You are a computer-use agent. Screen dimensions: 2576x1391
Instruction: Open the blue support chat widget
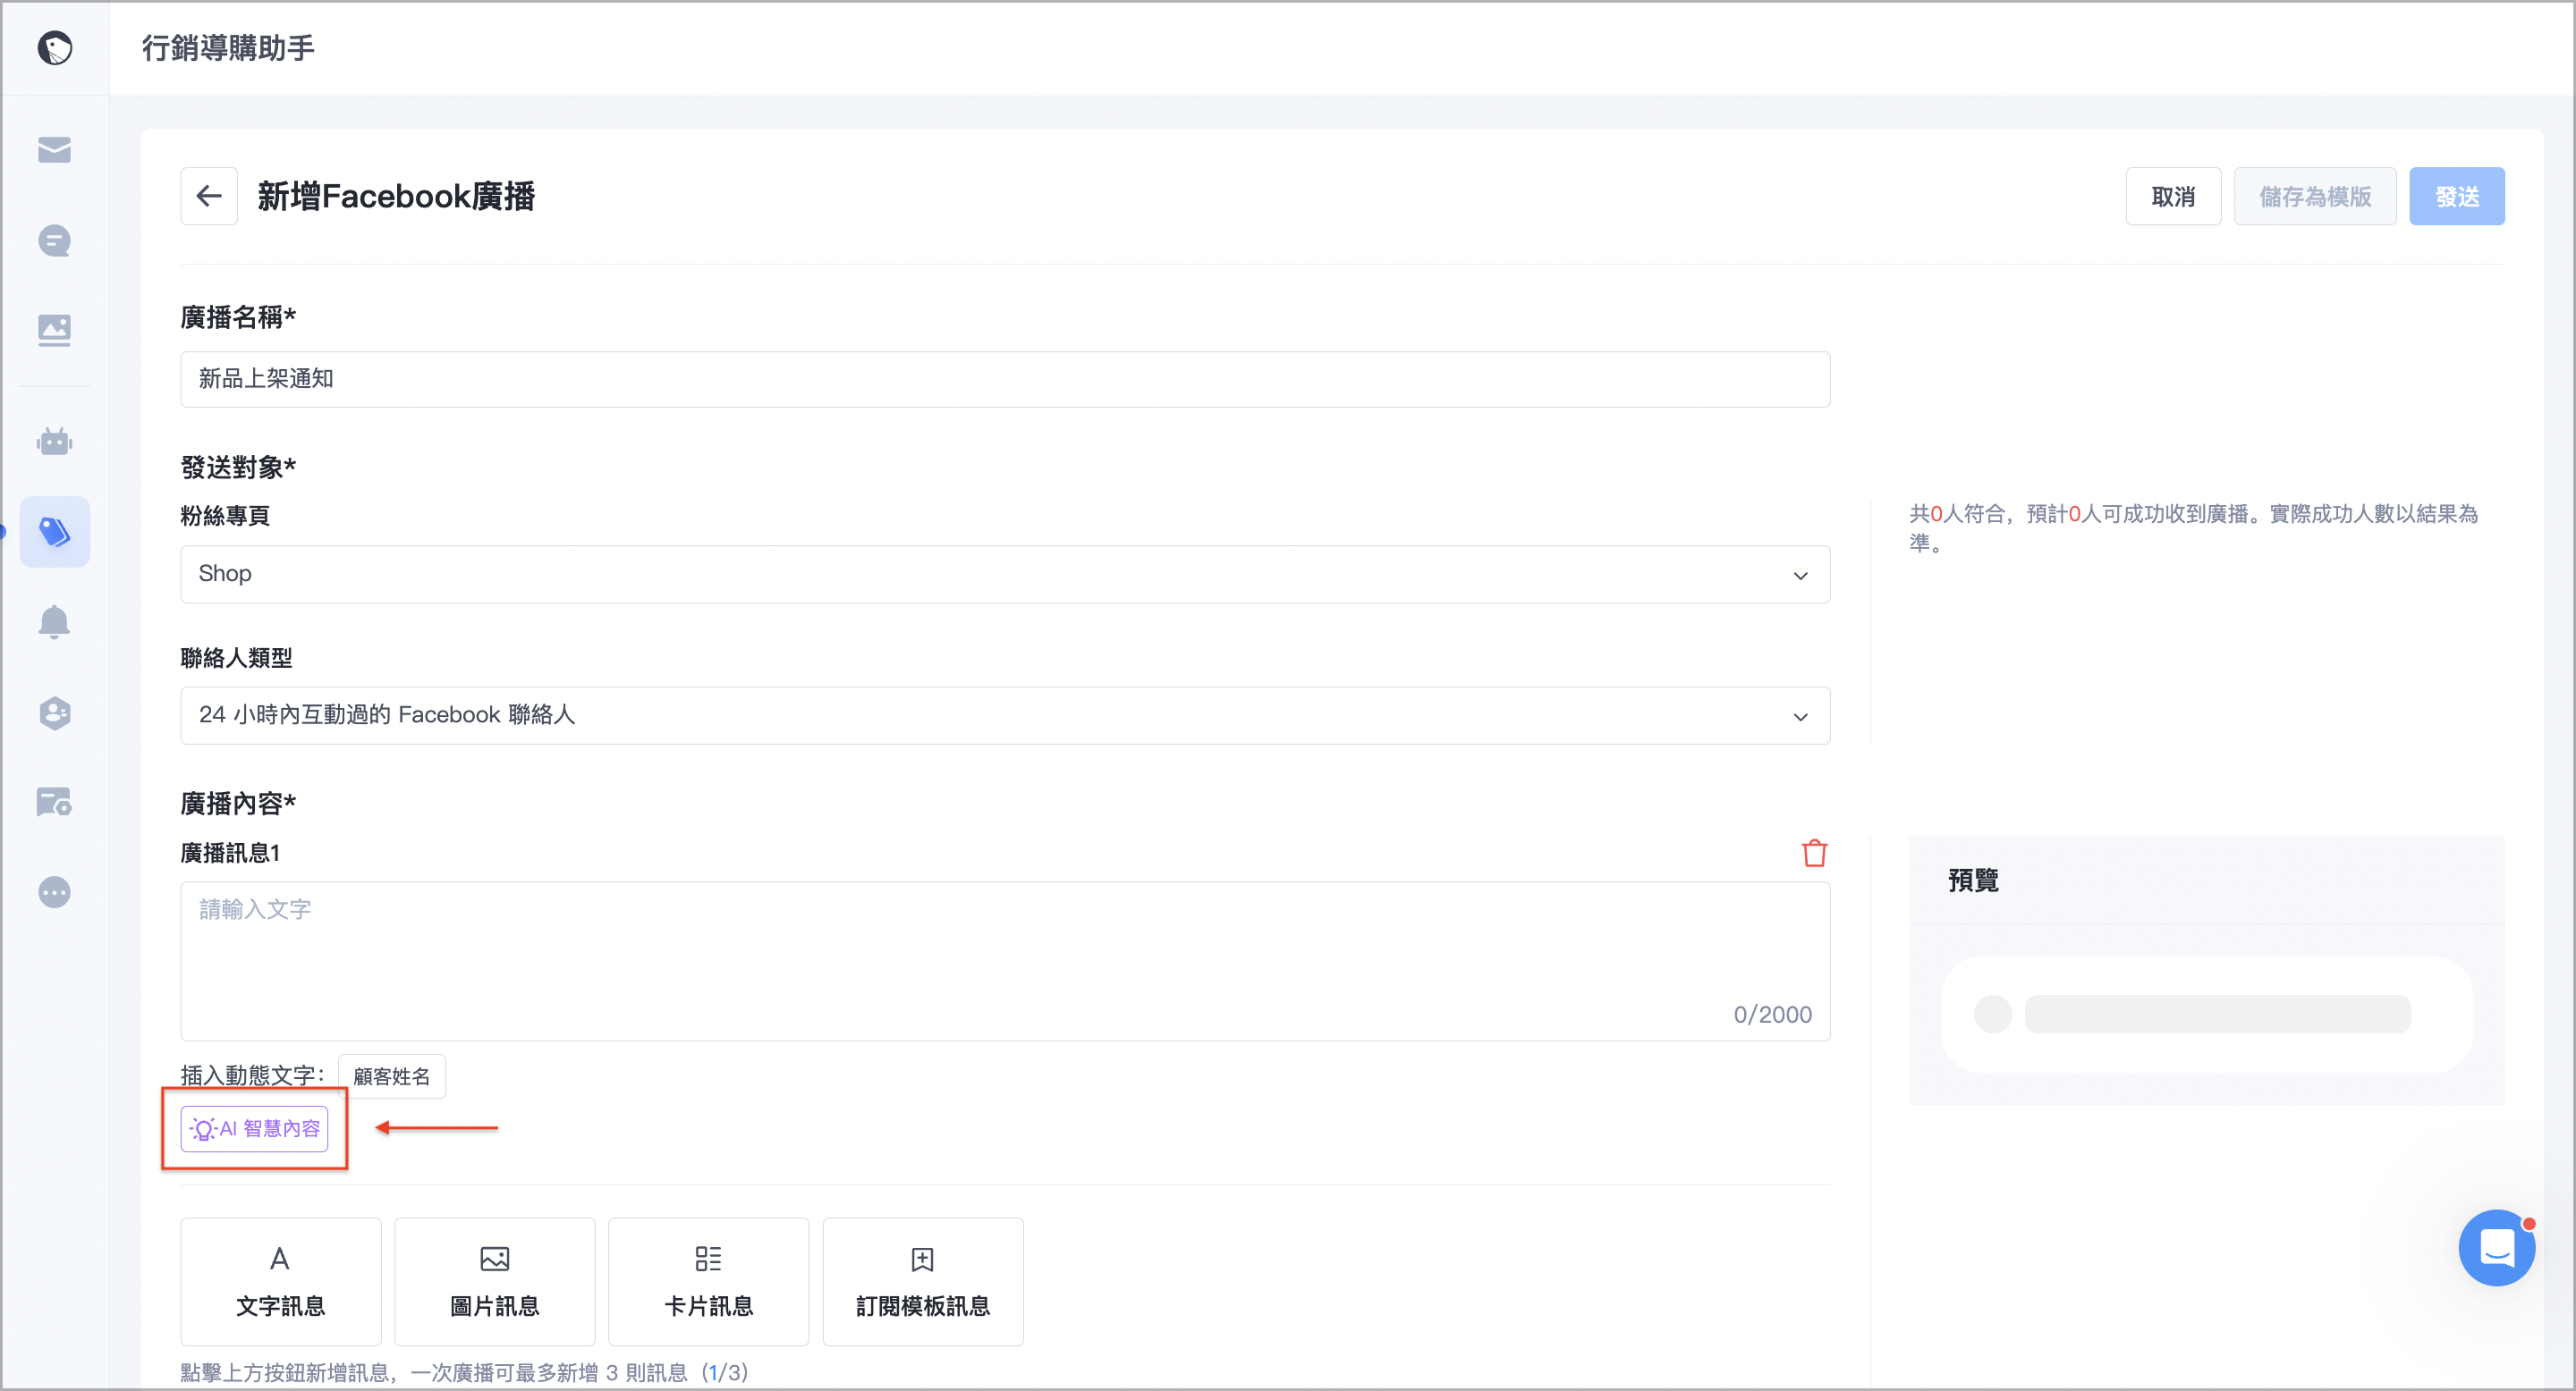coord(2497,1247)
